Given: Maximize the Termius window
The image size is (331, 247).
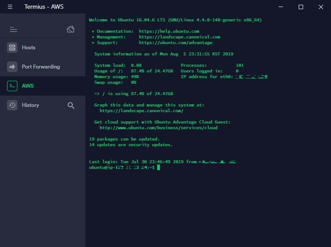Looking at the screenshot, I should [301, 7].
